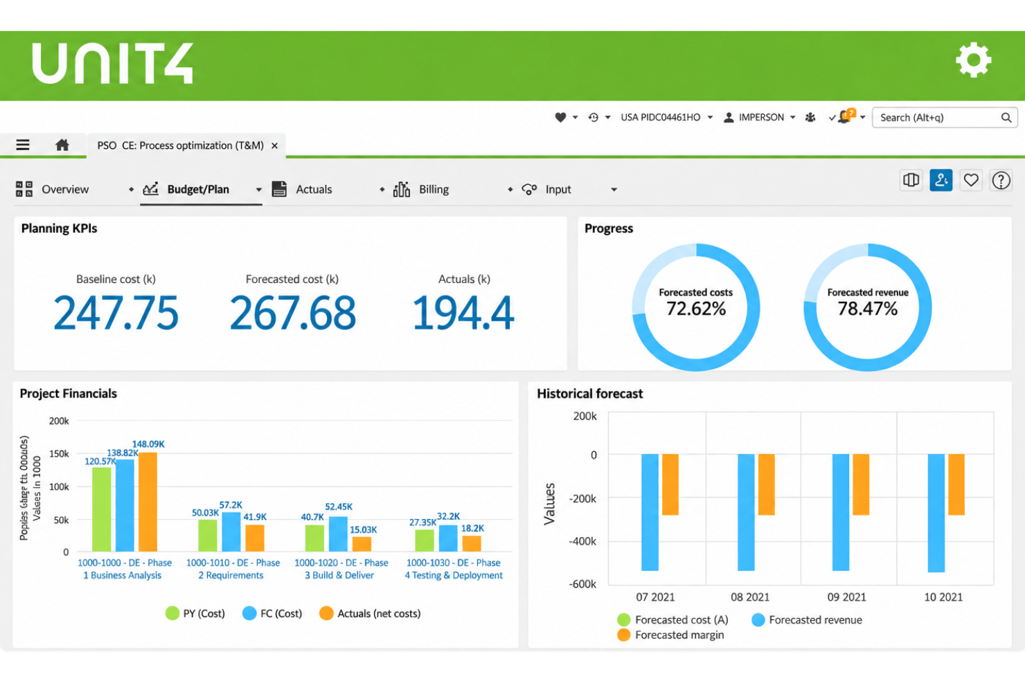Click the heart favorite button near help
This screenshot has height=683, width=1025.
[x=971, y=180]
